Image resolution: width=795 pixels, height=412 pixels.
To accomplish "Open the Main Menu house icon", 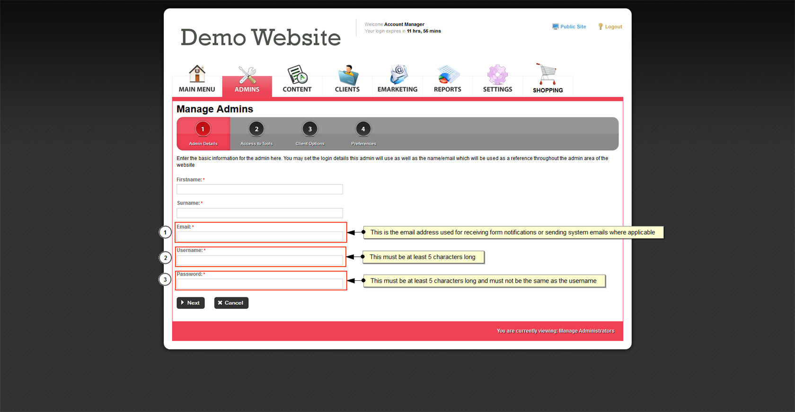I will (x=197, y=75).
